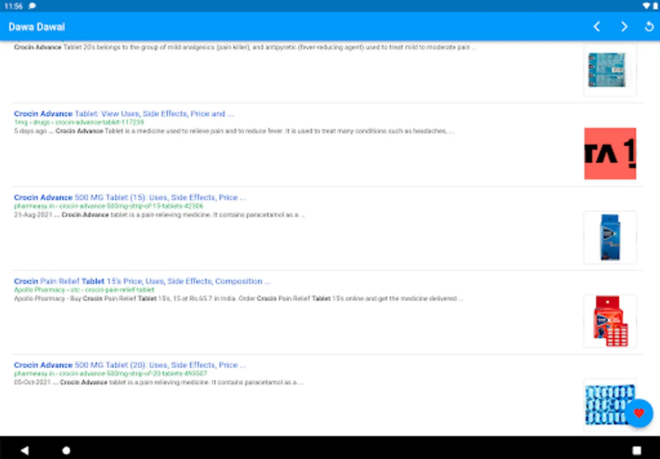The image size is (660, 459).
Task: Open the message notification icon in status bar
Action: point(32,6)
